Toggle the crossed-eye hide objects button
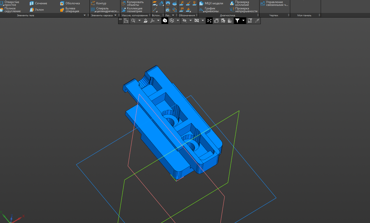Image resolution: width=370 pixels, height=223 pixels. point(184,21)
